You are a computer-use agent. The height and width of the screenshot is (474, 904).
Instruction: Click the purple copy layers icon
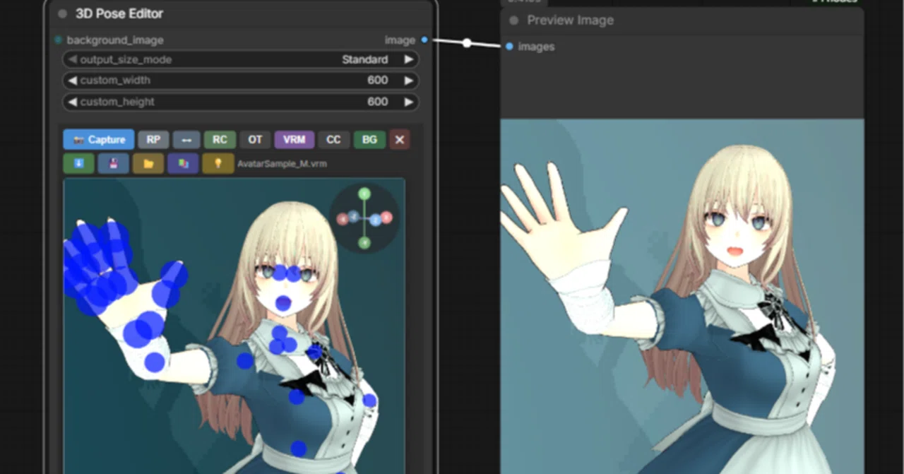click(x=183, y=164)
